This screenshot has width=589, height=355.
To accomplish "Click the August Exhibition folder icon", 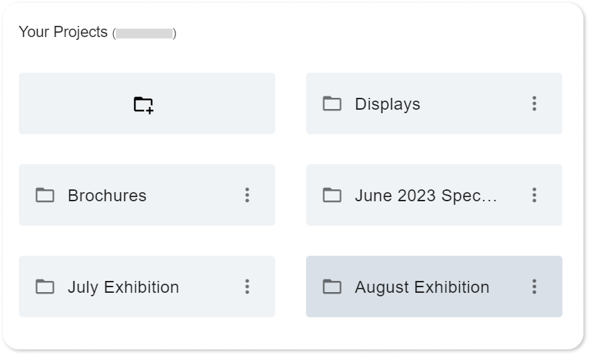I will point(332,287).
